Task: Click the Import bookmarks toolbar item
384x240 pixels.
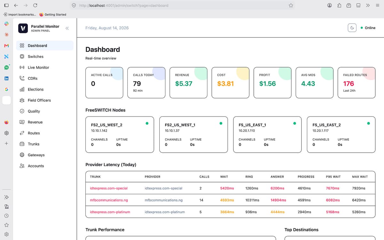Action: pyautogui.click(x=20, y=14)
